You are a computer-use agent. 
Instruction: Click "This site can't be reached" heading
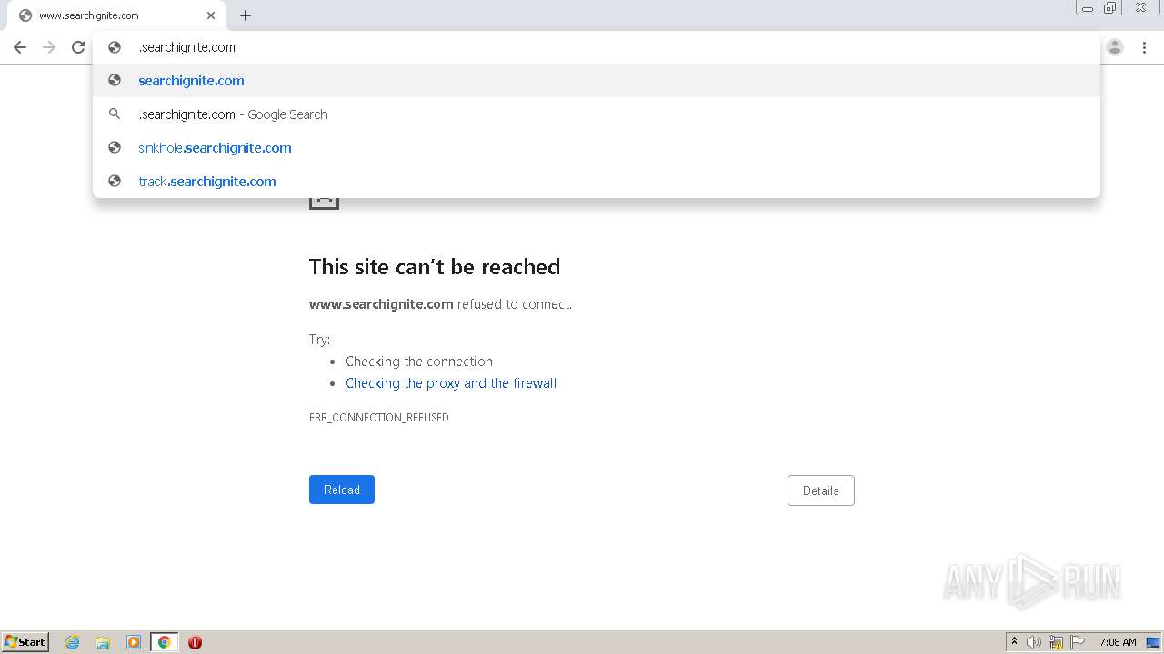tap(435, 267)
